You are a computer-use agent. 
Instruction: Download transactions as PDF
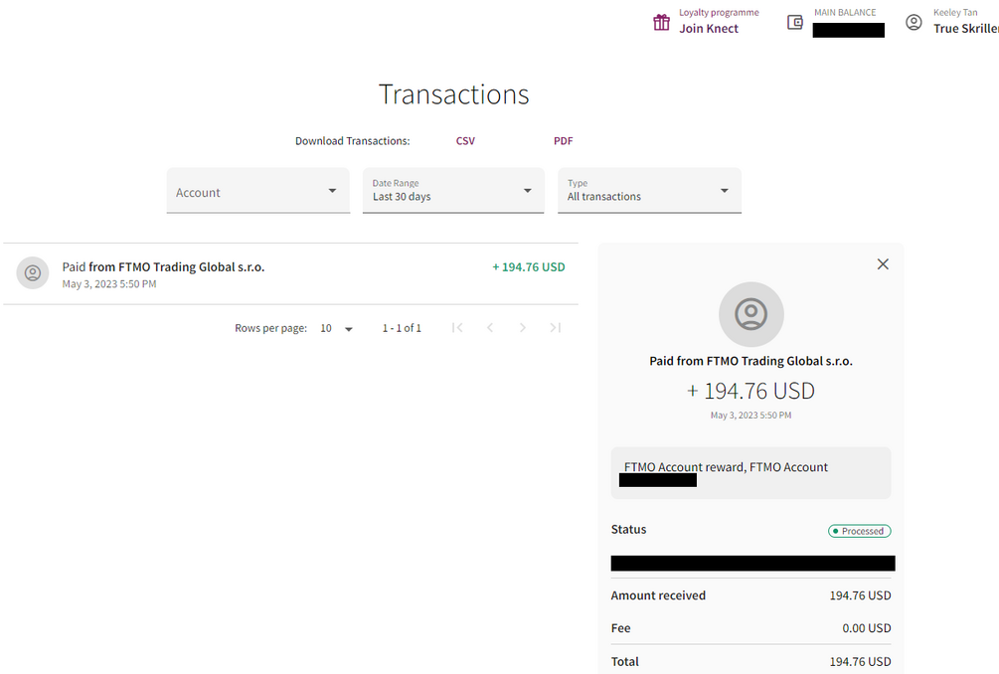[x=564, y=141]
